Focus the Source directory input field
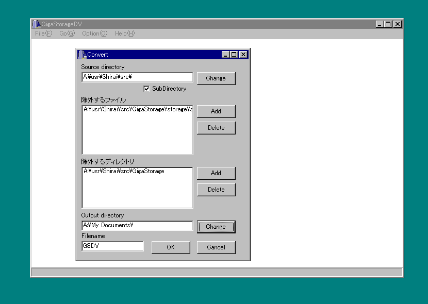The width and height of the screenshot is (428, 304). 137,77
